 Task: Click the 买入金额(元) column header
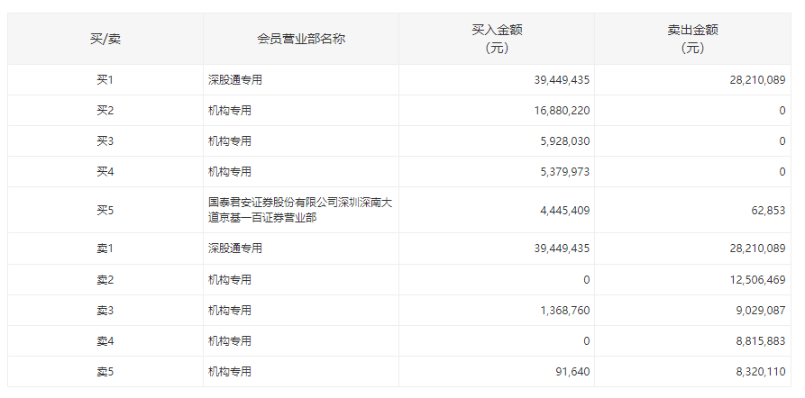click(497, 39)
